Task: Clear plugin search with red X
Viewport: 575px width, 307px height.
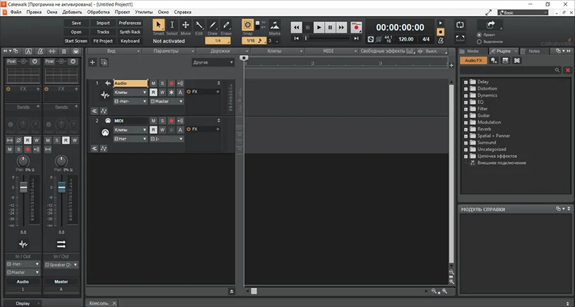Action: pyautogui.click(x=568, y=70)
